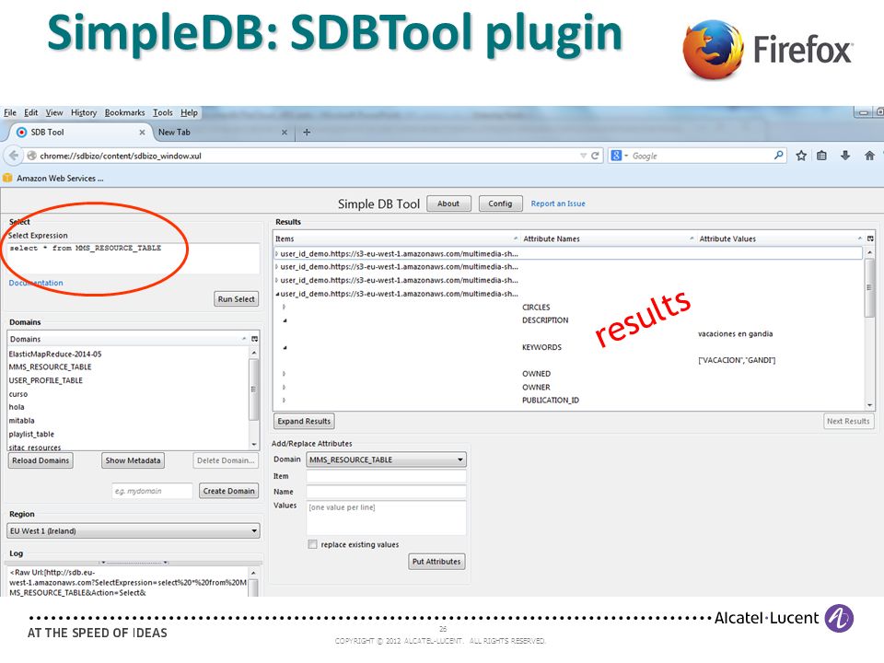Screen dimensions: 884x663
Task: Open a new tab with plus button
Action: click(307, 132)
